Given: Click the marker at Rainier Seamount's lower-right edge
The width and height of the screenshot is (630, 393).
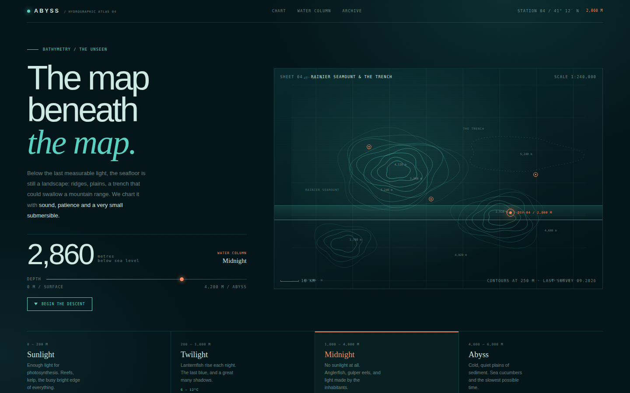Looking at the screenshot, I should [431, 199].
